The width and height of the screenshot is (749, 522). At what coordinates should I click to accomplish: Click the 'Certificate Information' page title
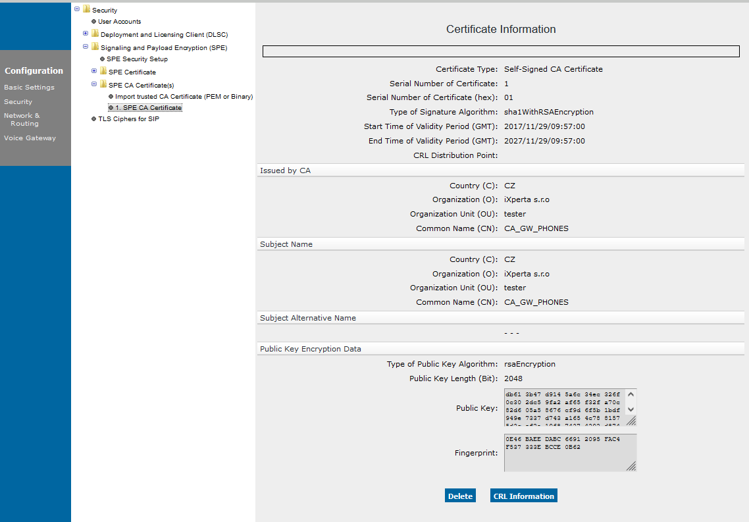[501, 29]
